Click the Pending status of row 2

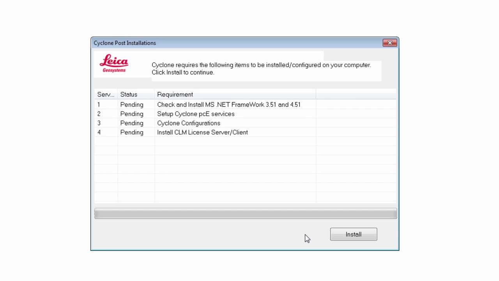pos(132,114)
